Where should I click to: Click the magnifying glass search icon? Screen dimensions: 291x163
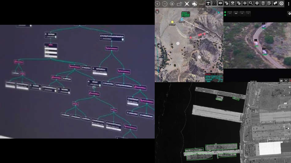click(x=251, y=3)
